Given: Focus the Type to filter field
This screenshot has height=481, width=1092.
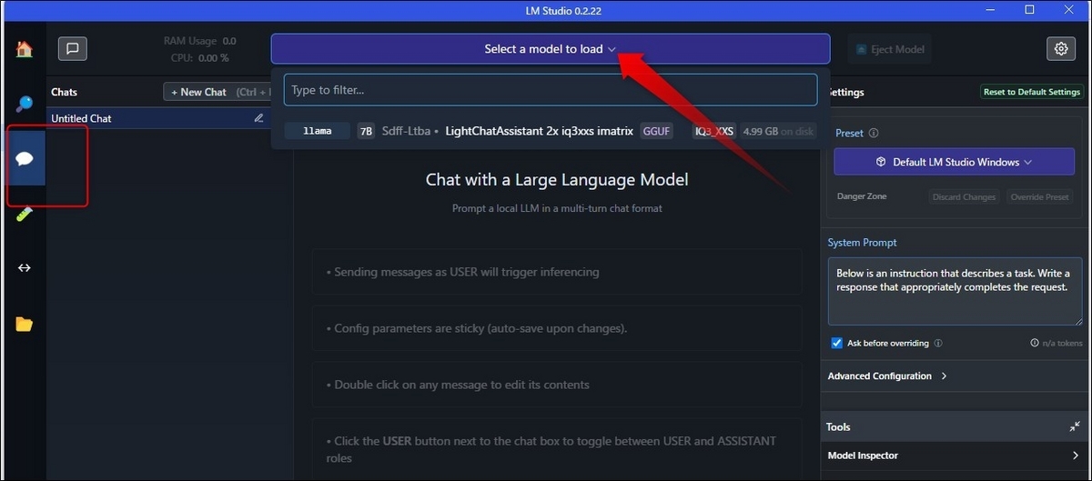Looking at the screenshot, I should pyautogui.click(x=551, y=90).
